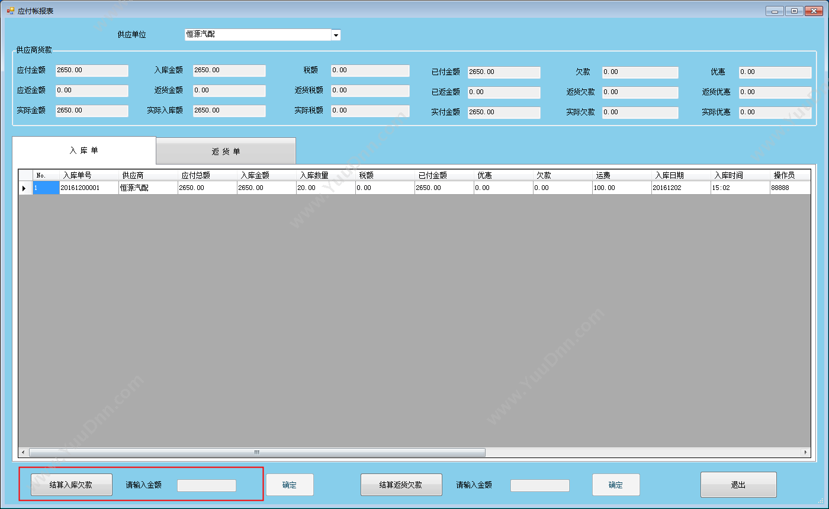Click the horizontal scrollbar left arrow

tap(23, 452)
